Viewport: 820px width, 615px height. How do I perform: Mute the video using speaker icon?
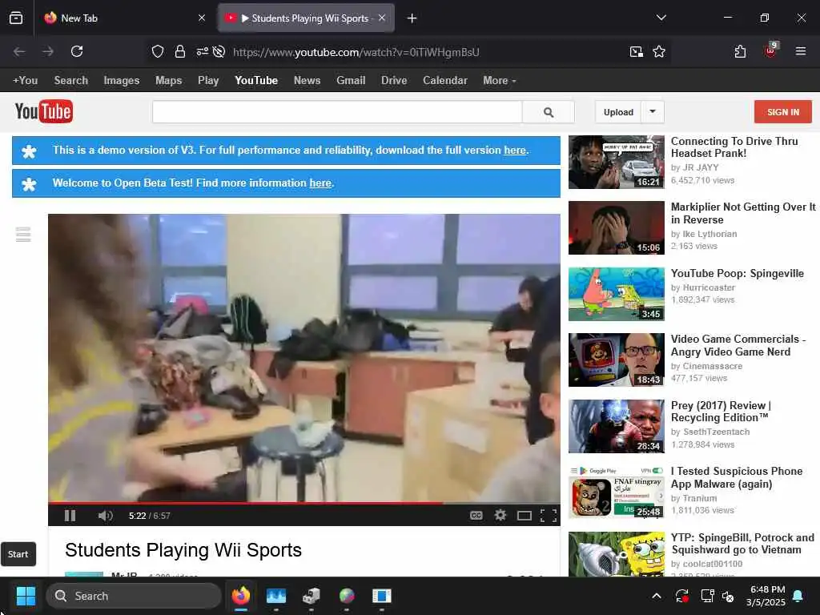point(105,516)
